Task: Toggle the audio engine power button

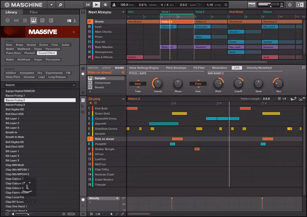Action: coord(289,5)
